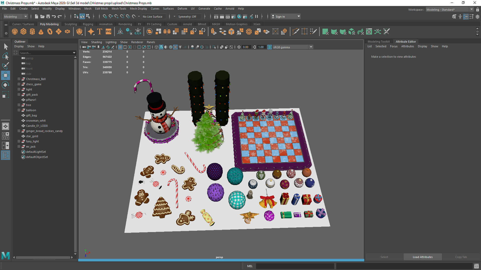Create polygon type text with T icon
This screenshot has width=481, height=270.
[x=99, y=31]
